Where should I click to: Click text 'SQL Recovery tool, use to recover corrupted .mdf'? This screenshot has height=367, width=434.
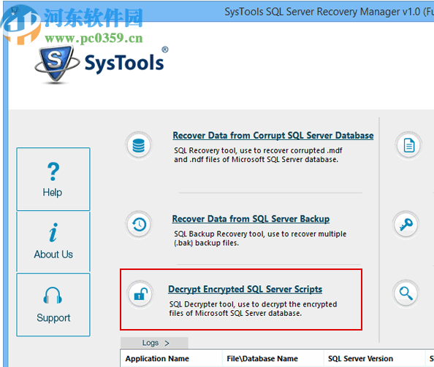(258, 150)
